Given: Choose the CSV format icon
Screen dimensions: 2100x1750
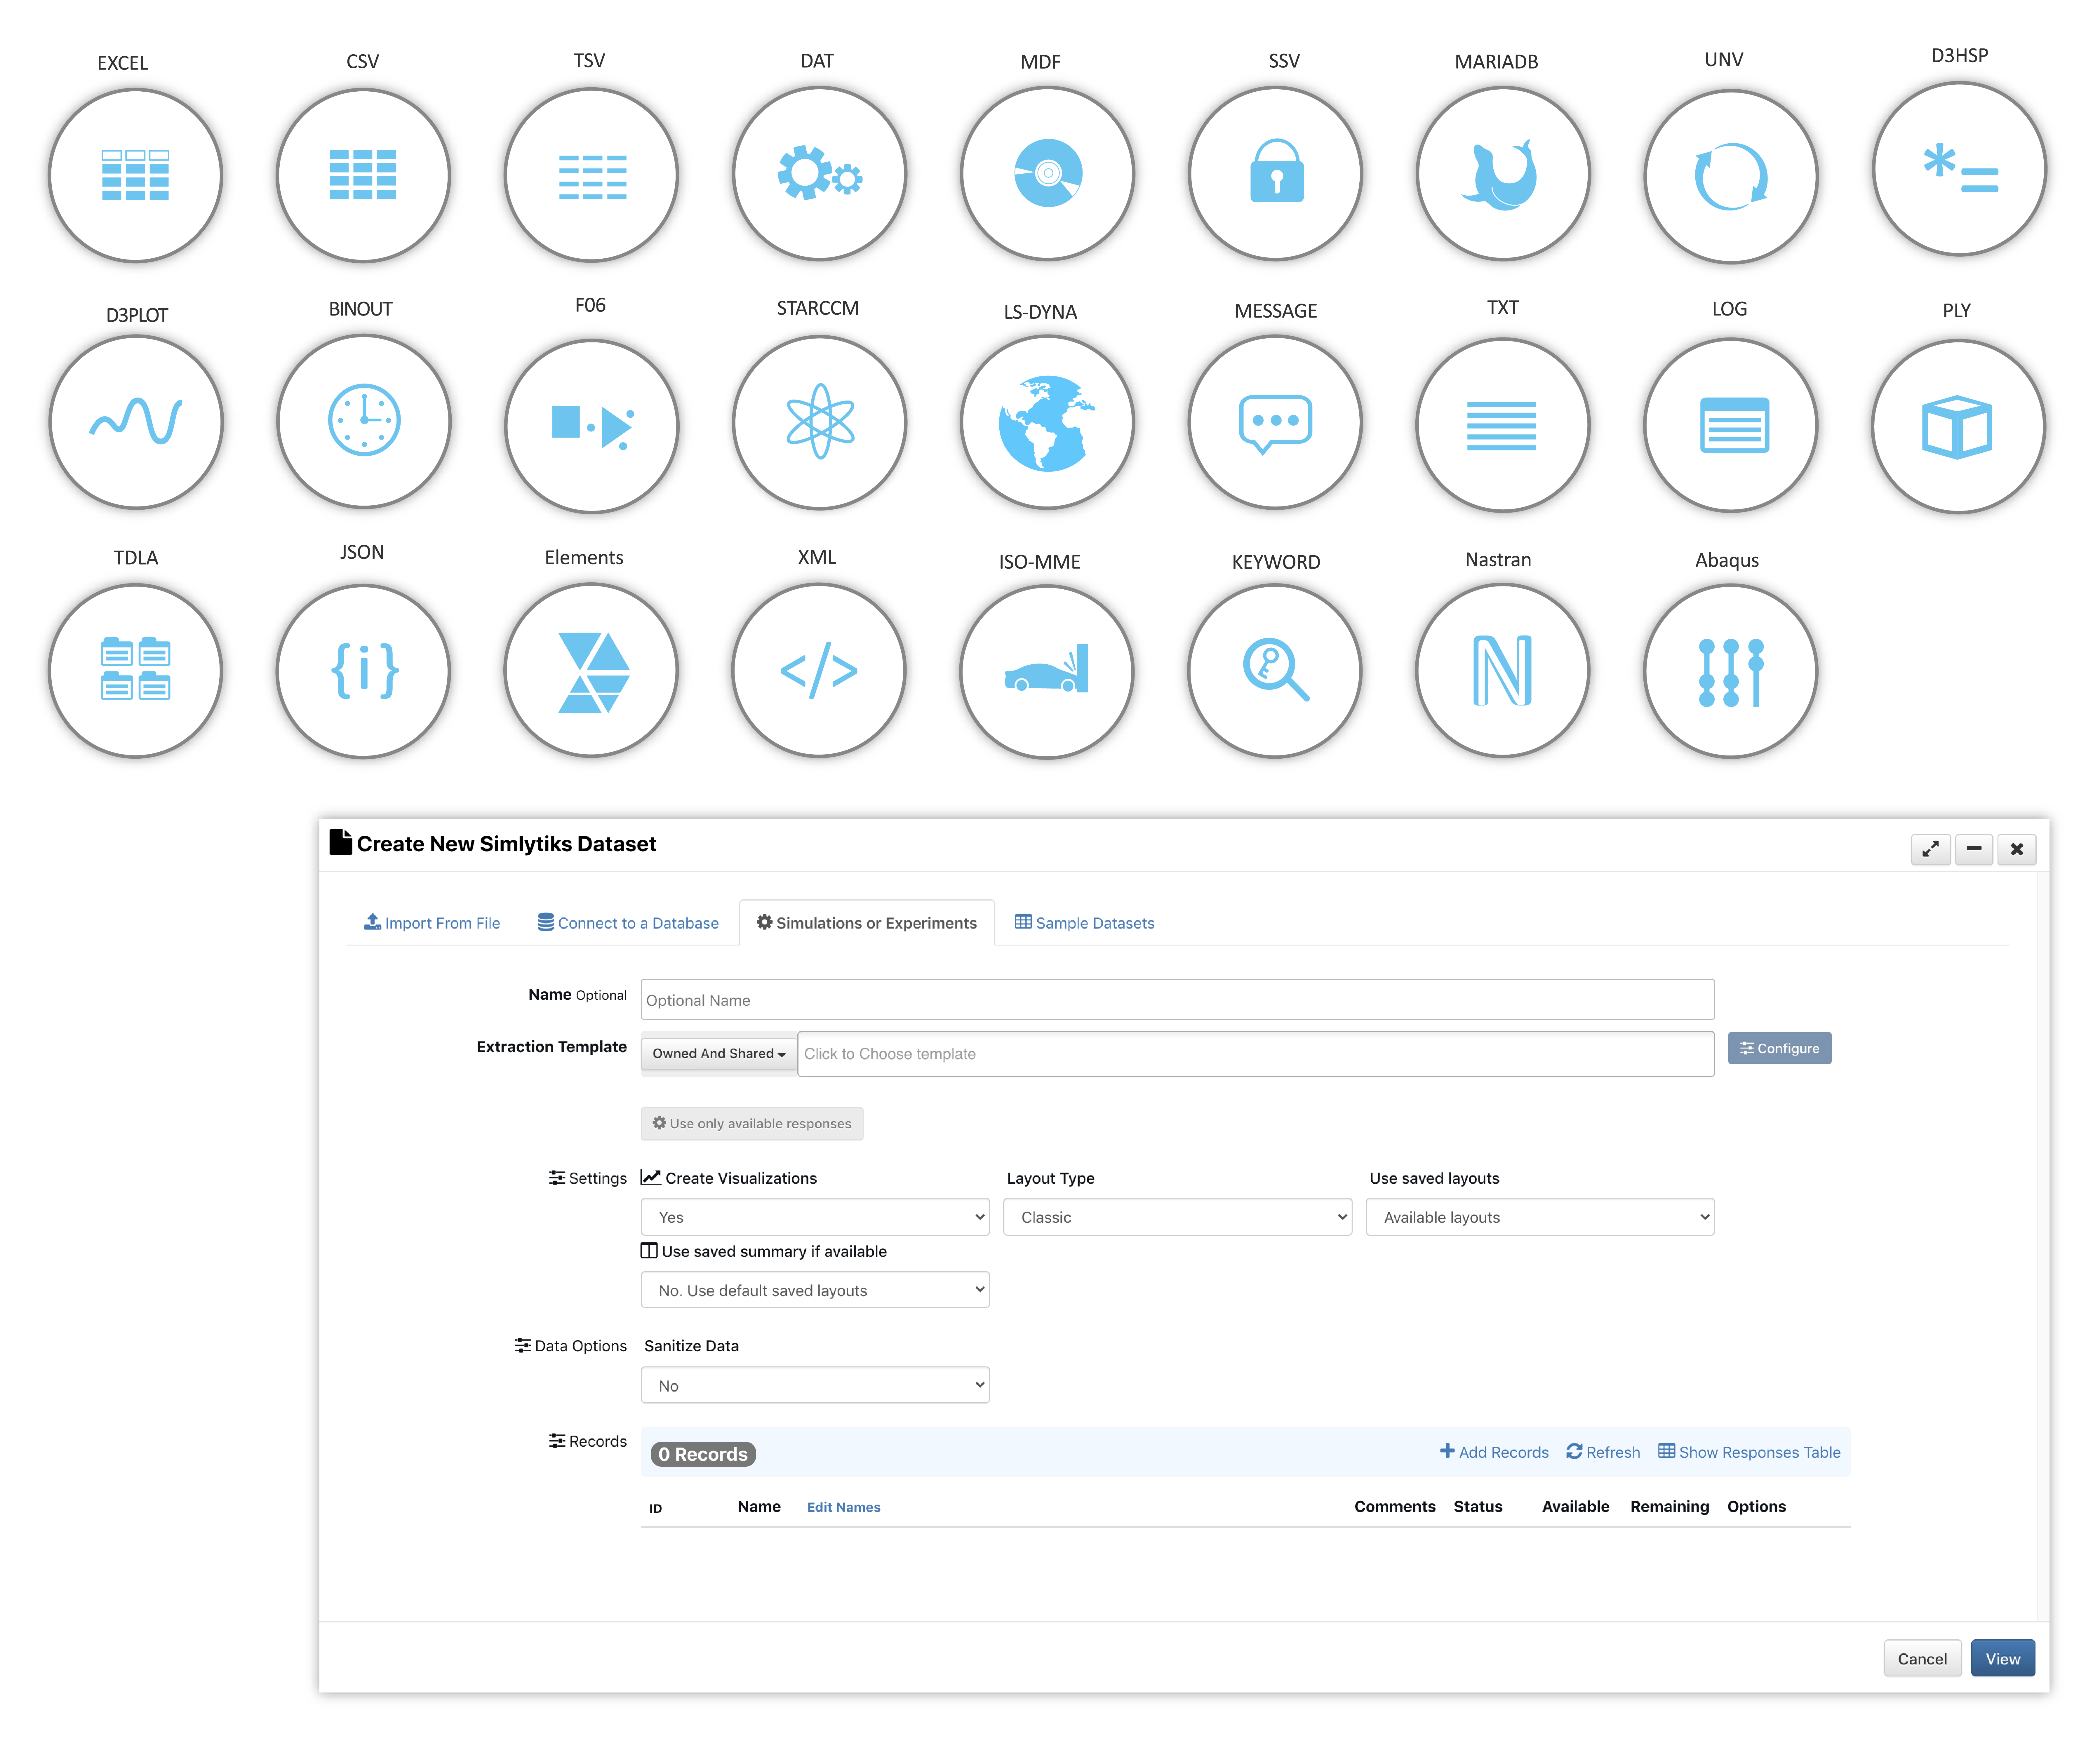Looking at the screenshot, I should point(363,175).
